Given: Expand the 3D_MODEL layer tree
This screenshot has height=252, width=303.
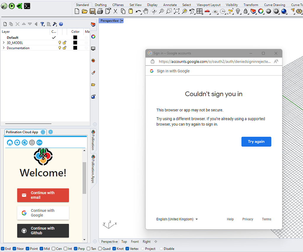Looking at the screenshot, I should click(x=4, y=43).
